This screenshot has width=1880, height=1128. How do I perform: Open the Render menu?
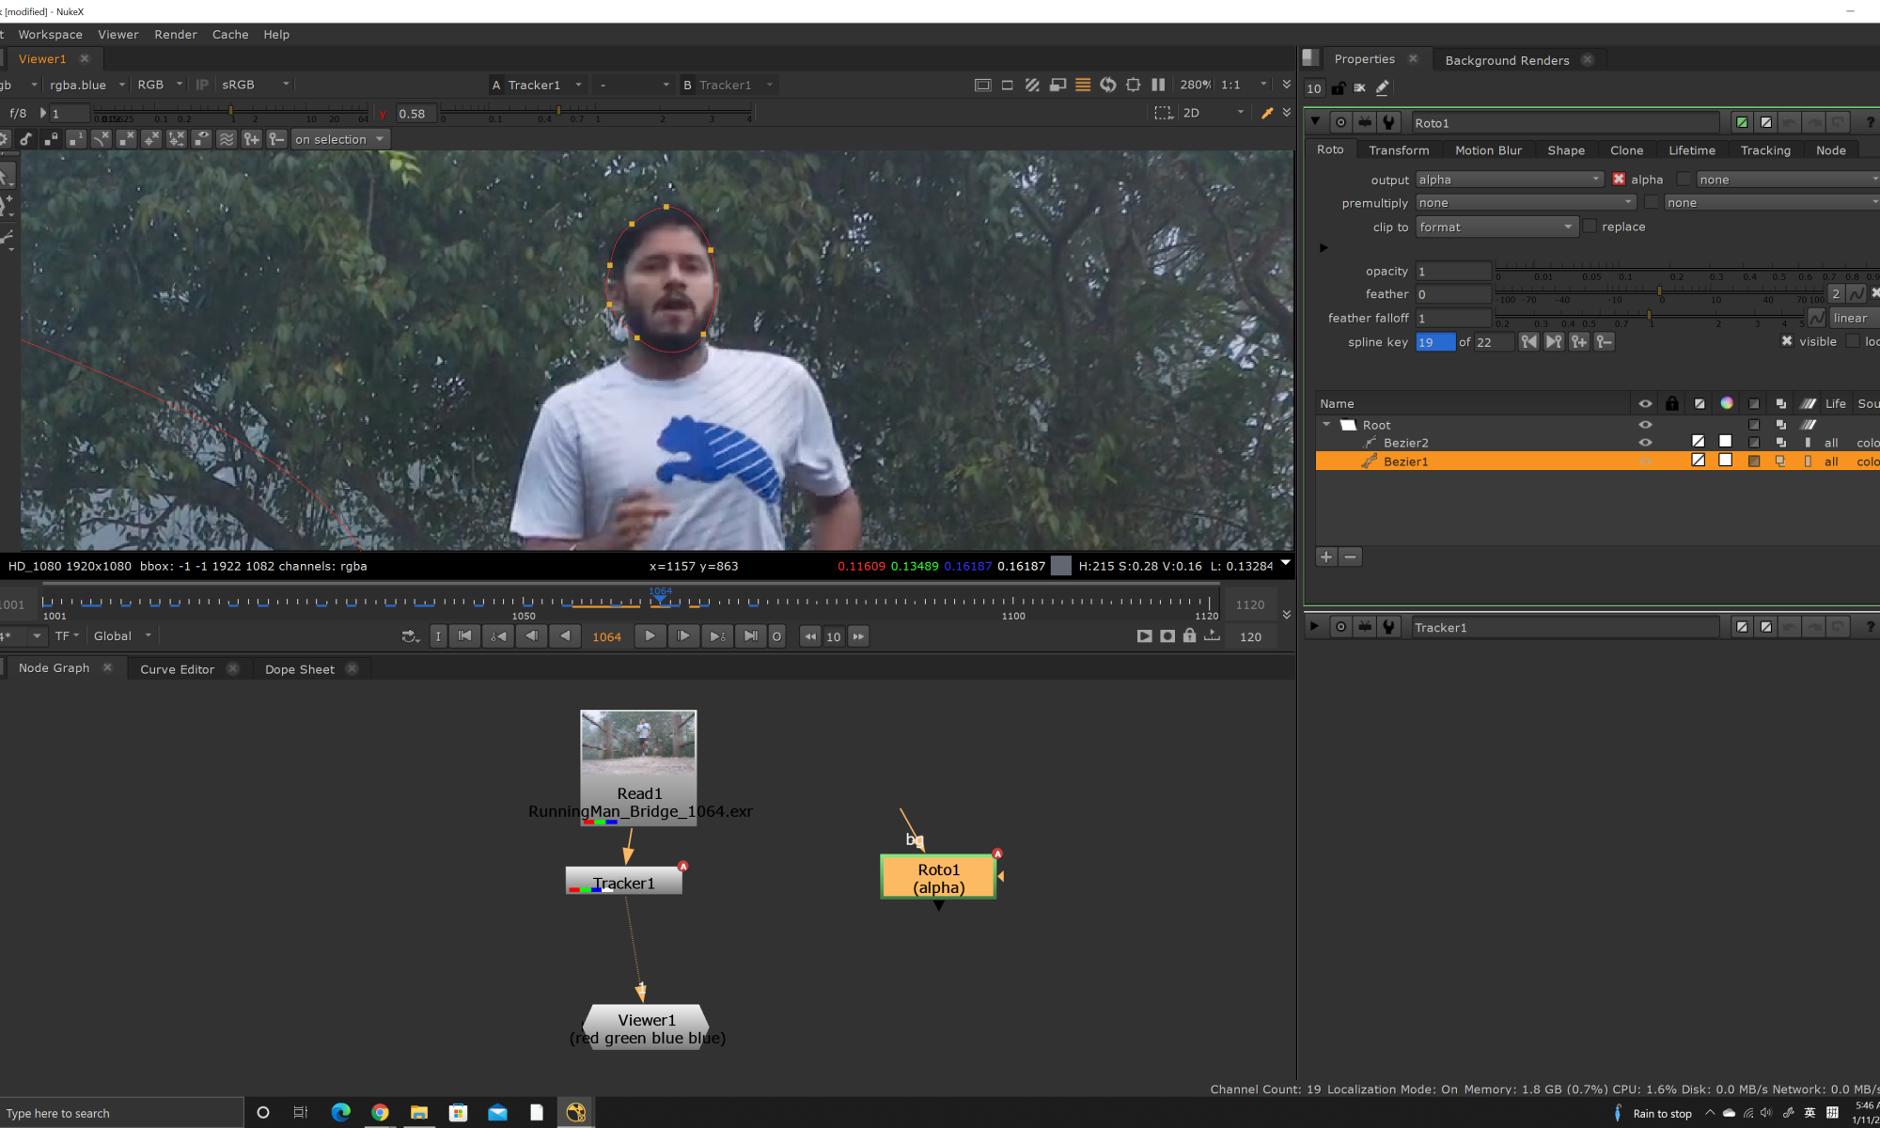[176, 35]
